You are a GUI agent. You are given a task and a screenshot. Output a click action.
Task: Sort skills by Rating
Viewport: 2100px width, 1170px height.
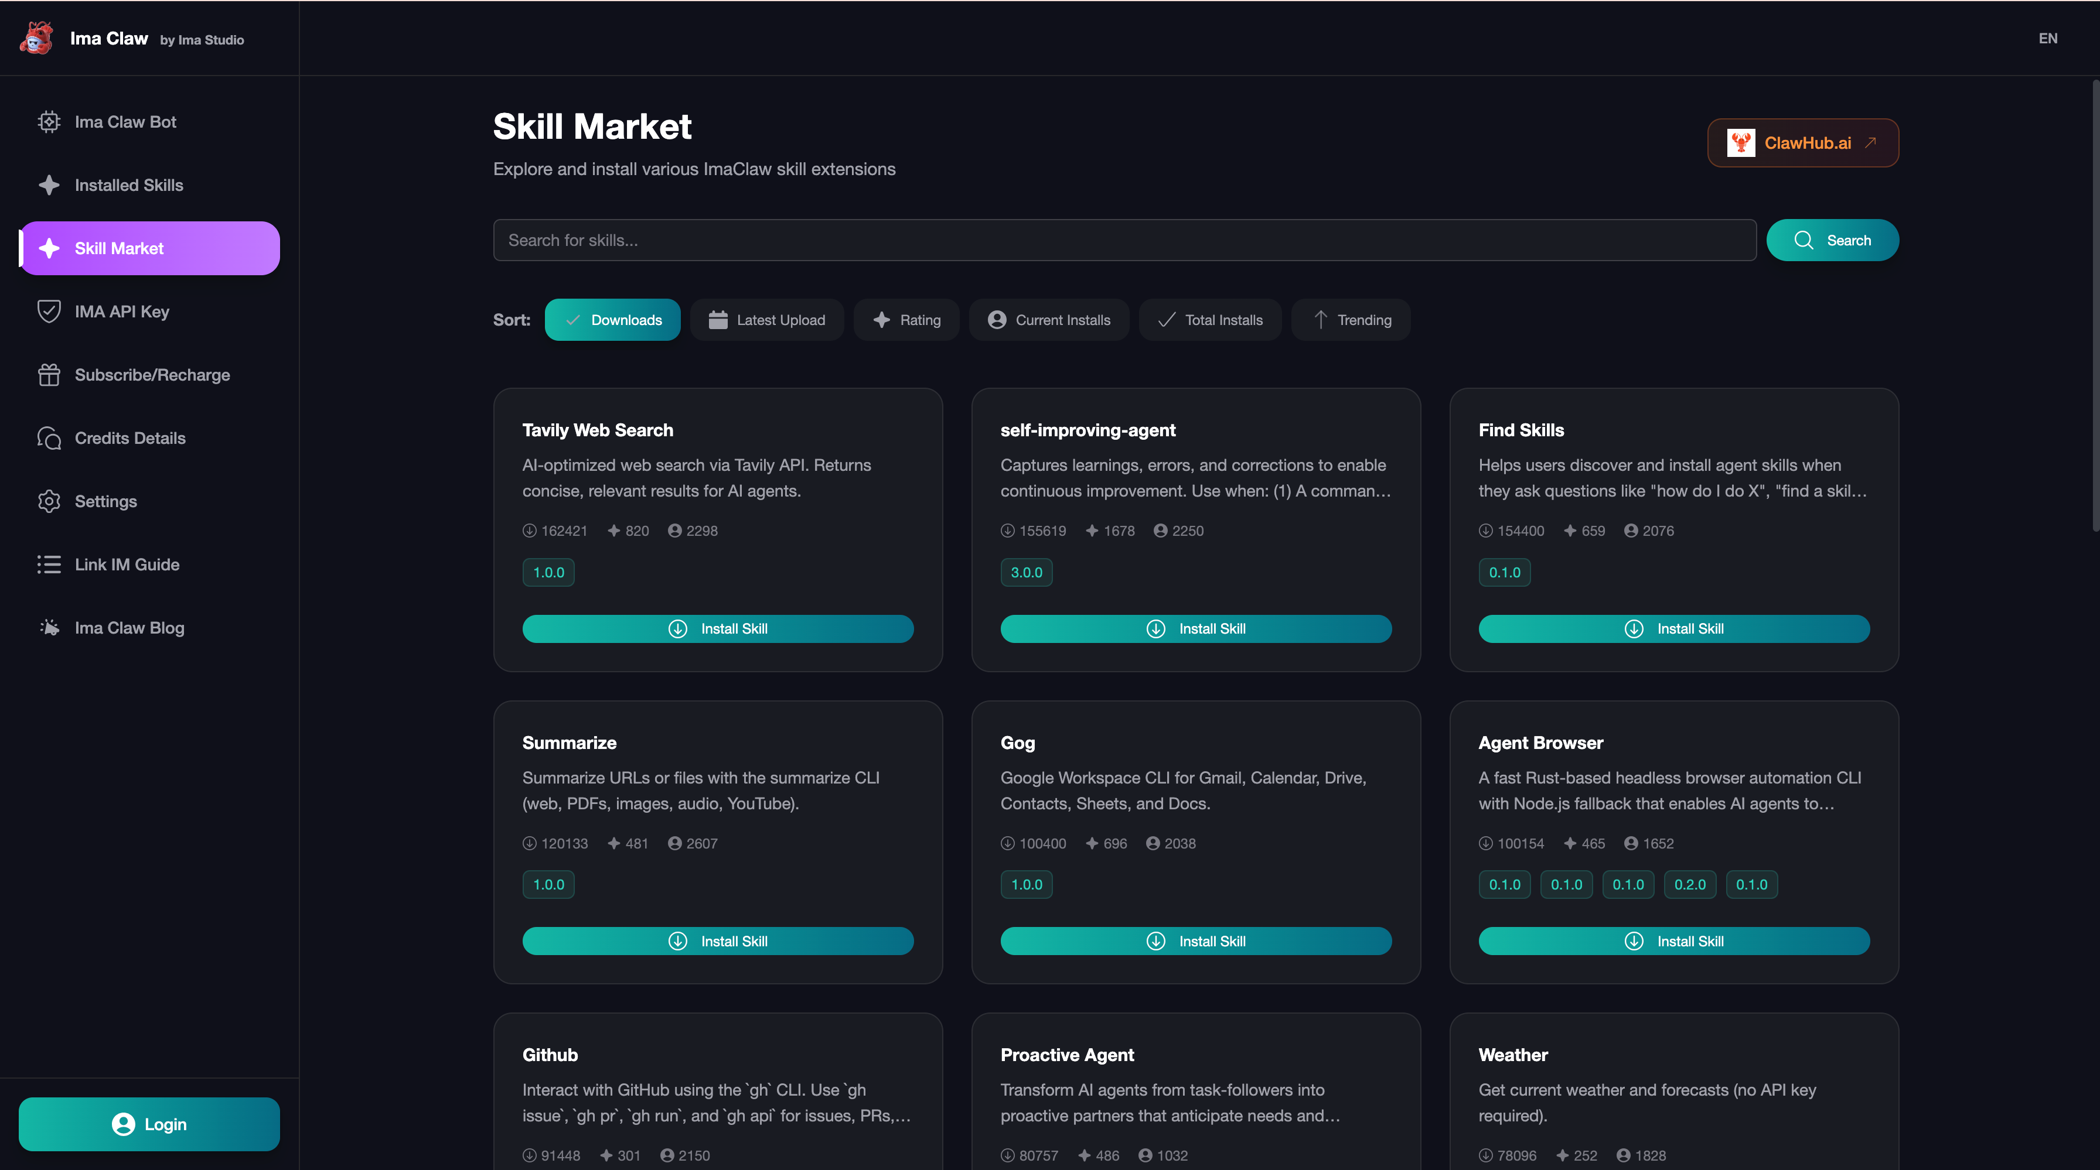point(906,320)
